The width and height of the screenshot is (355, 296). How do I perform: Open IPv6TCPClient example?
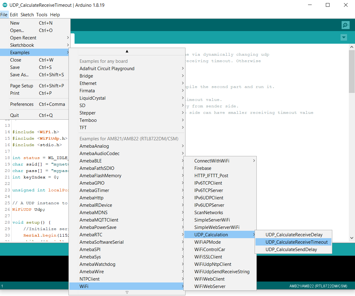click(x=220, y=183)
